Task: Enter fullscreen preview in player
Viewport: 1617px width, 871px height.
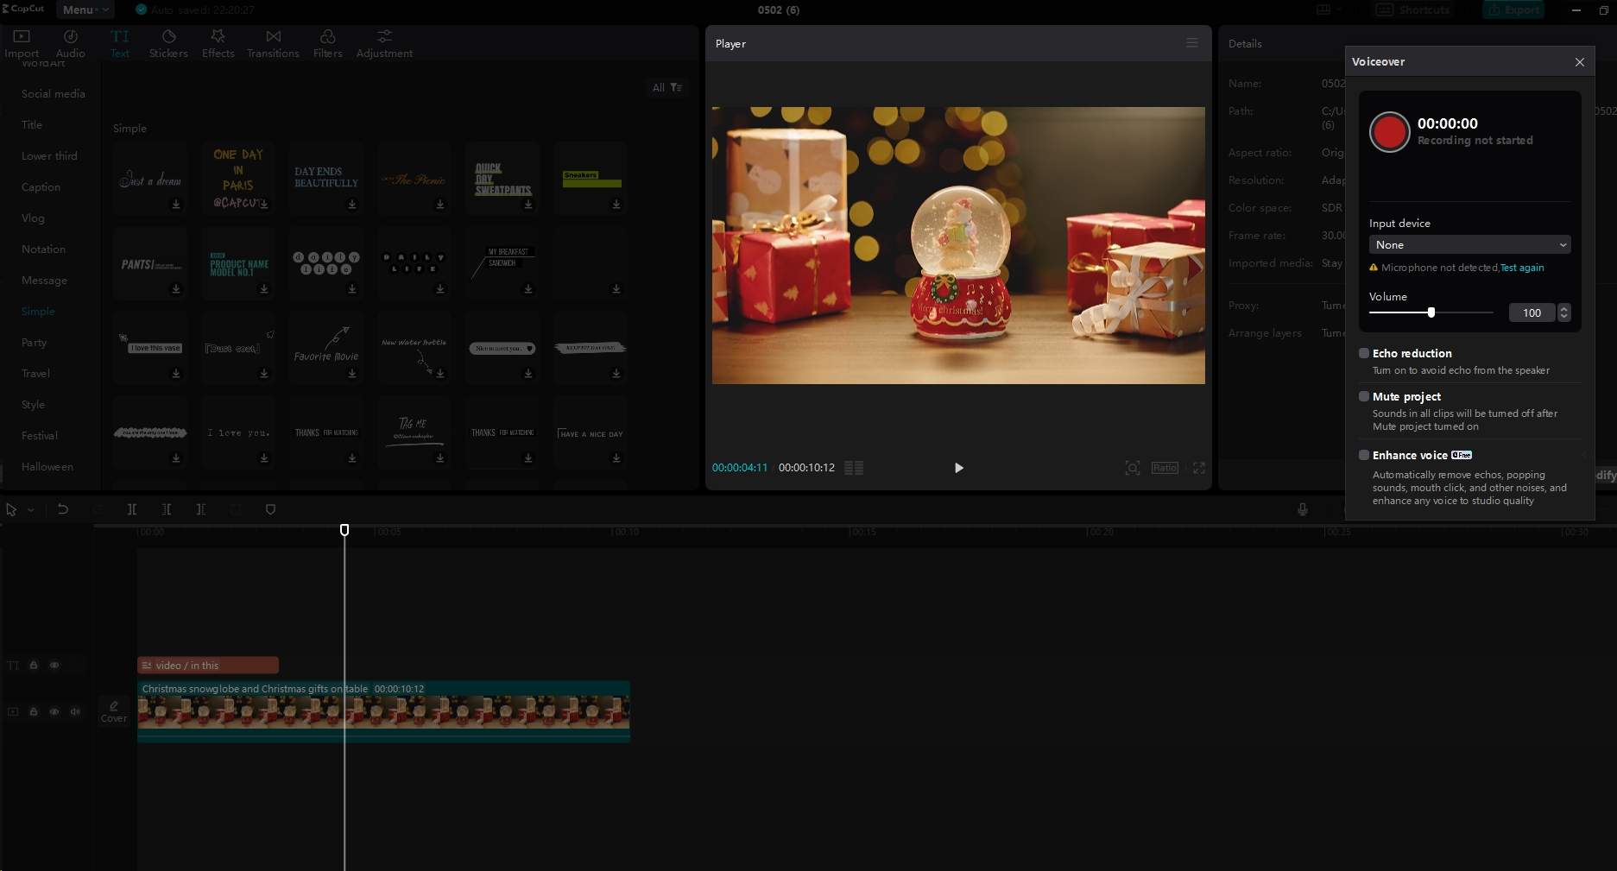Action: point(1199,468)
